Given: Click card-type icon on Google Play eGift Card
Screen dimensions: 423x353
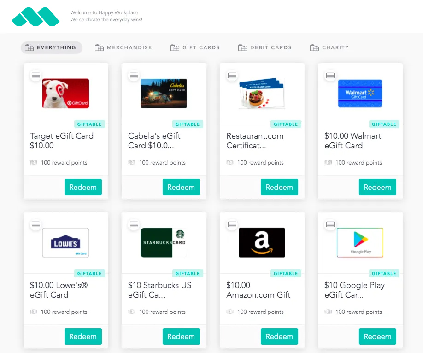Looking at the screenshot, I should [330, 224].
